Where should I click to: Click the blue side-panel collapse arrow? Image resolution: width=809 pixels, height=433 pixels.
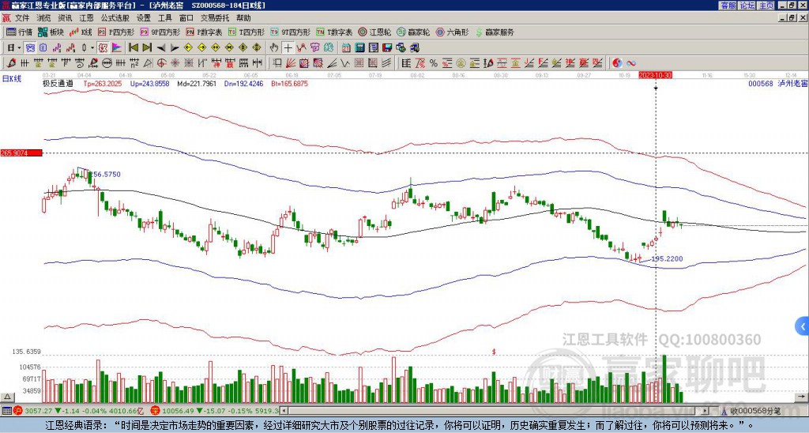coord(803,326)
